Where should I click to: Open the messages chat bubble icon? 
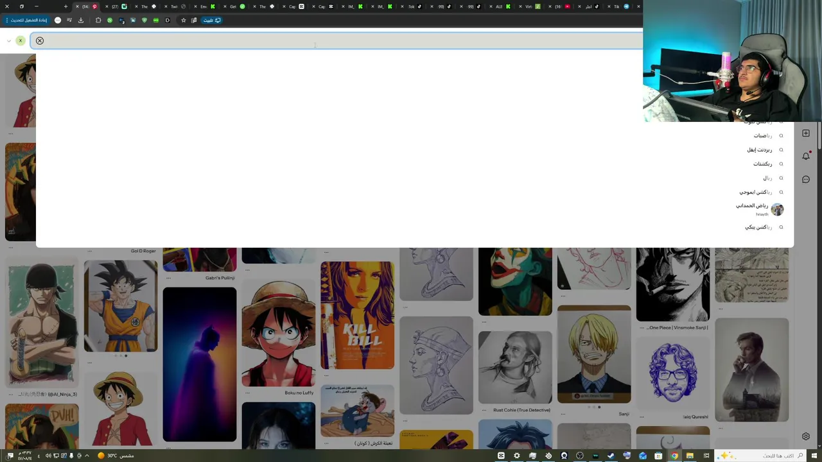click(806, 179)
